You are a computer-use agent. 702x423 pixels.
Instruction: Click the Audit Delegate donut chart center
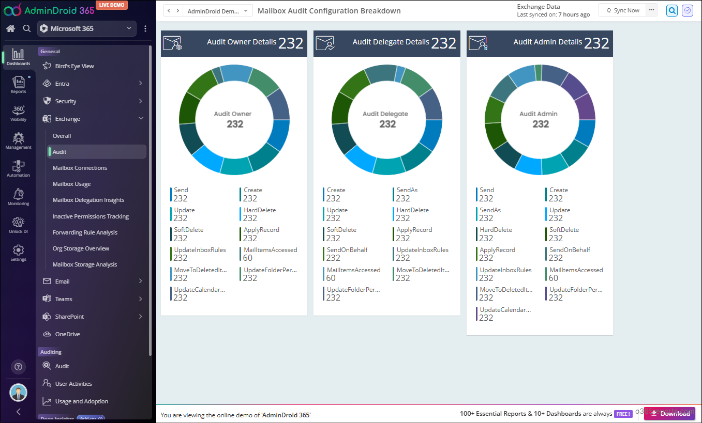click(x=387, y=119)
